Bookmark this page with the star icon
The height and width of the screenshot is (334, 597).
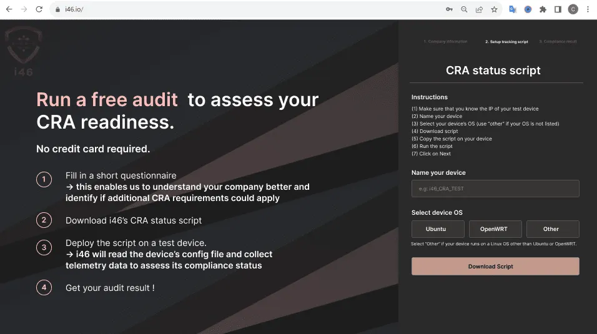pyautogui.click(x=494, y=9)
